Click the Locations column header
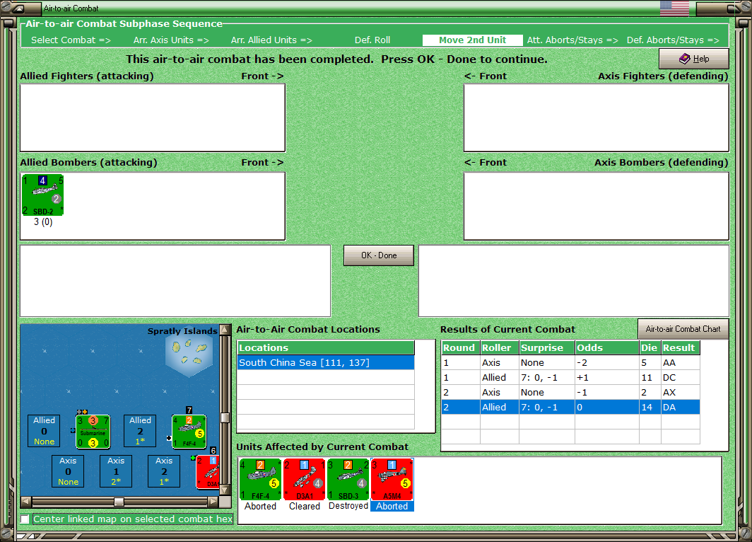752x542 pixels. 326,347
